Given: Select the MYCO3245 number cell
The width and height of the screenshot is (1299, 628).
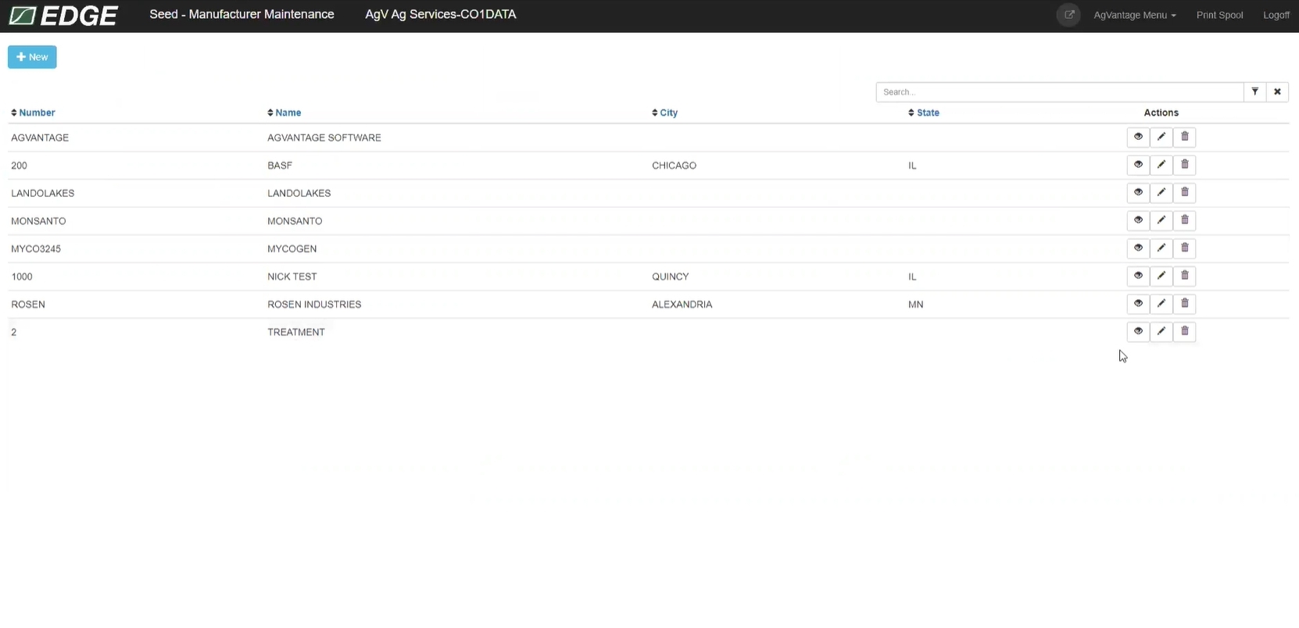Looking at the screenshot, I should (x=36, y=249).
